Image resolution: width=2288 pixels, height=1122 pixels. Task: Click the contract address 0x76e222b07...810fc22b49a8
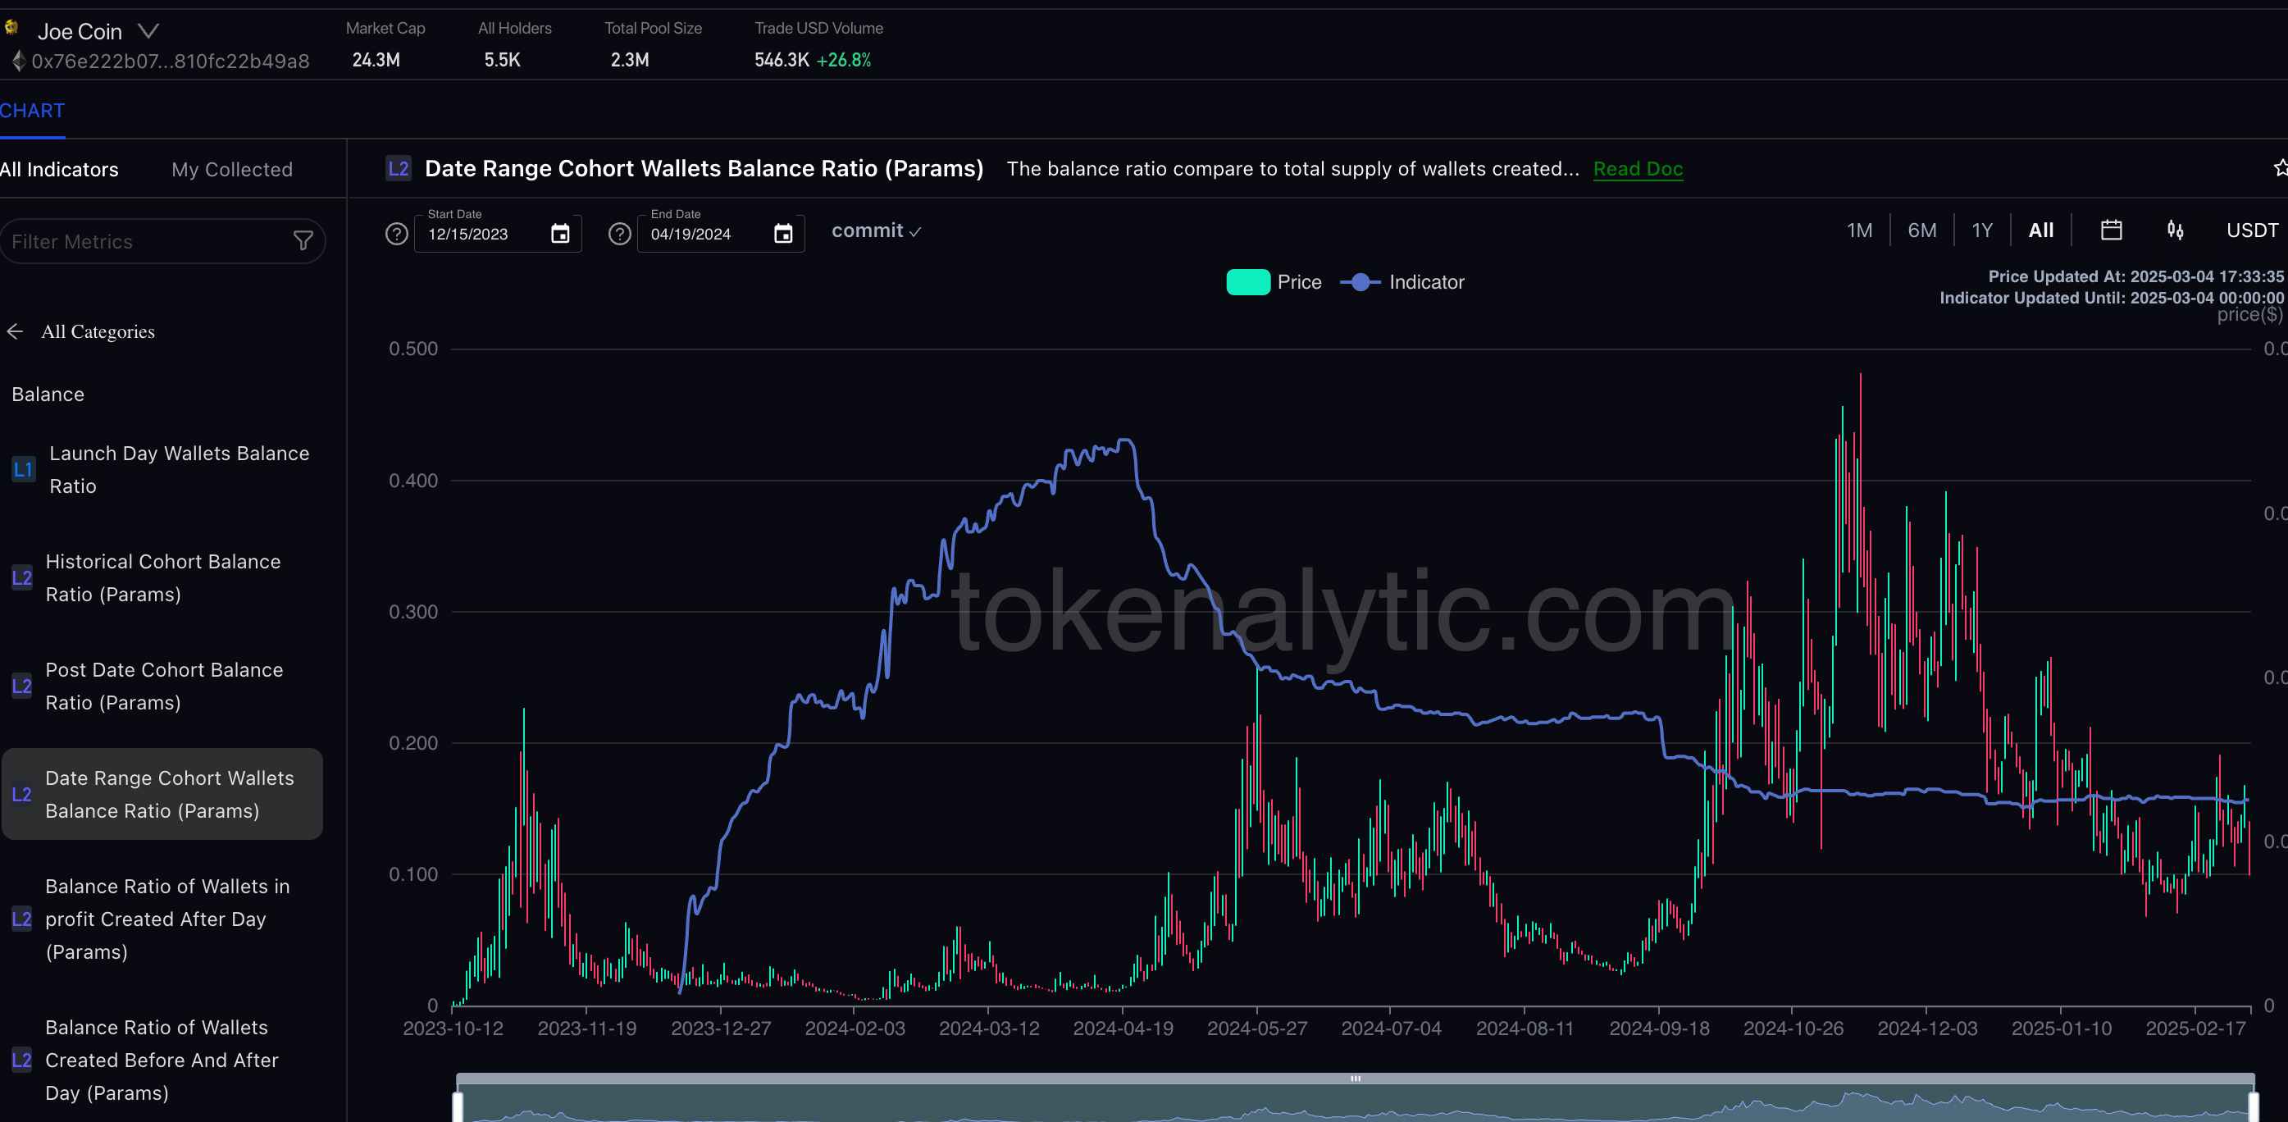coord(171,62)
